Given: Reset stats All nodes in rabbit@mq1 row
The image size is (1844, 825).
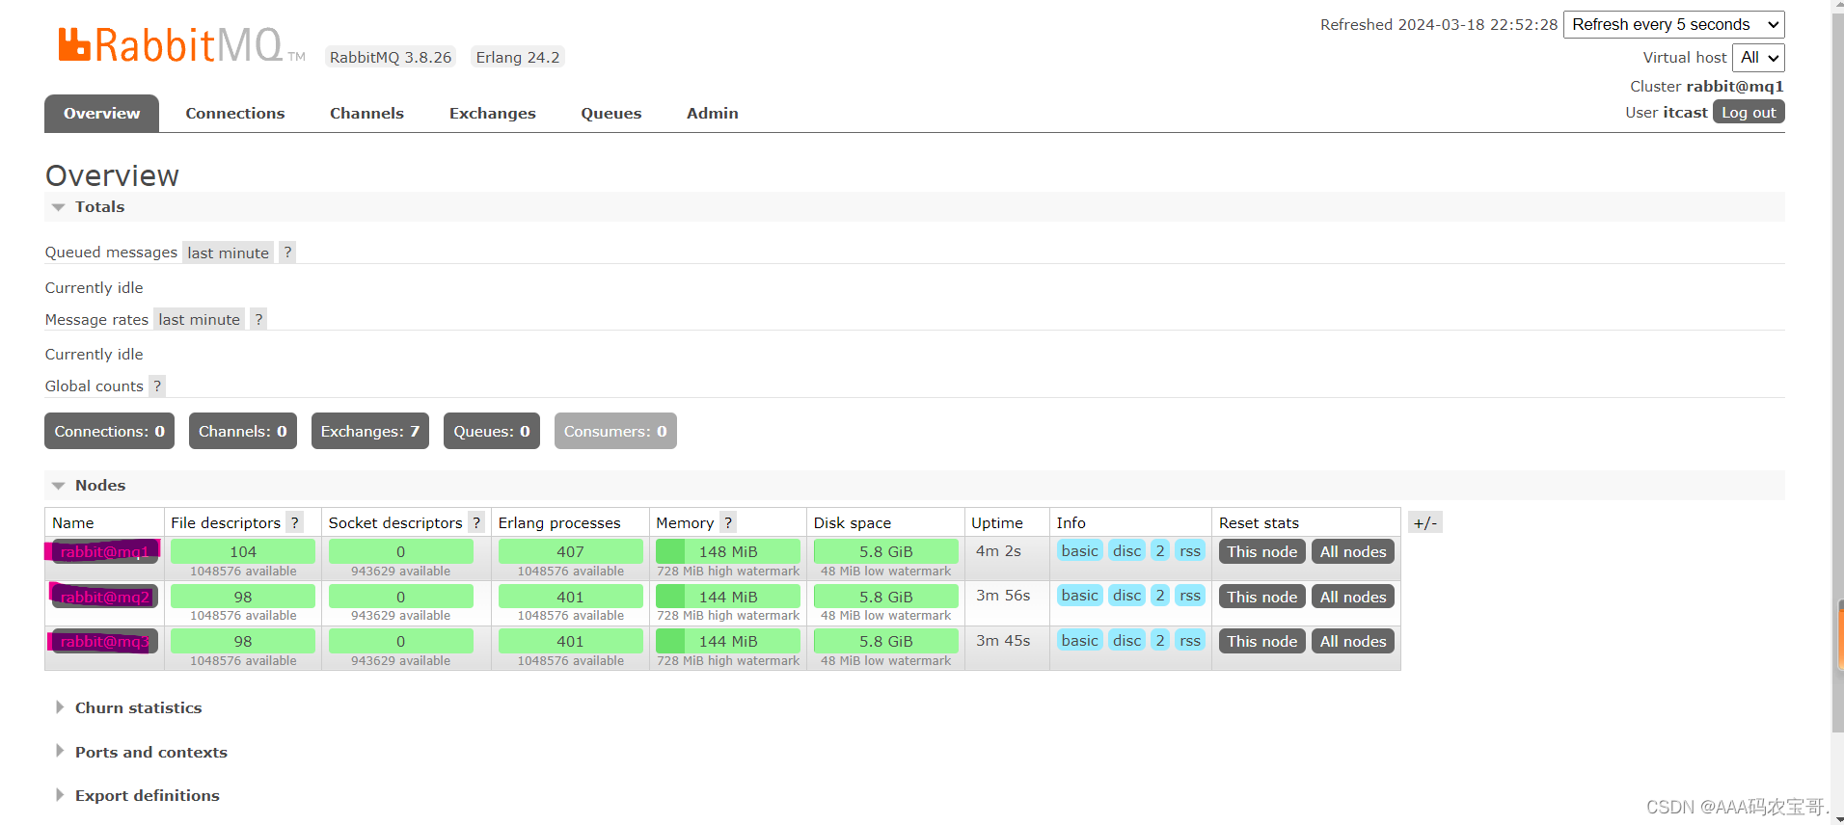Looking at the screenshot, I should pos(1353,551).
